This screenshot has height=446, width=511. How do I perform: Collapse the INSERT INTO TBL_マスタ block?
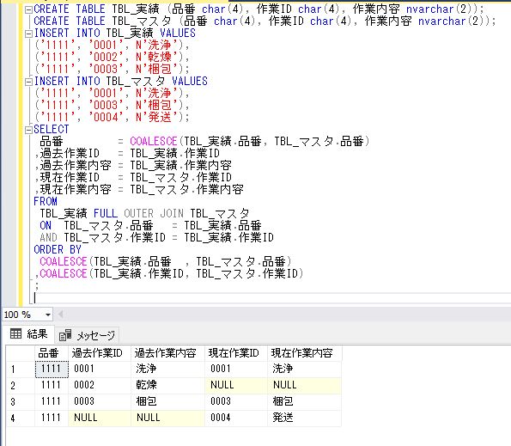tap(28, 82)
